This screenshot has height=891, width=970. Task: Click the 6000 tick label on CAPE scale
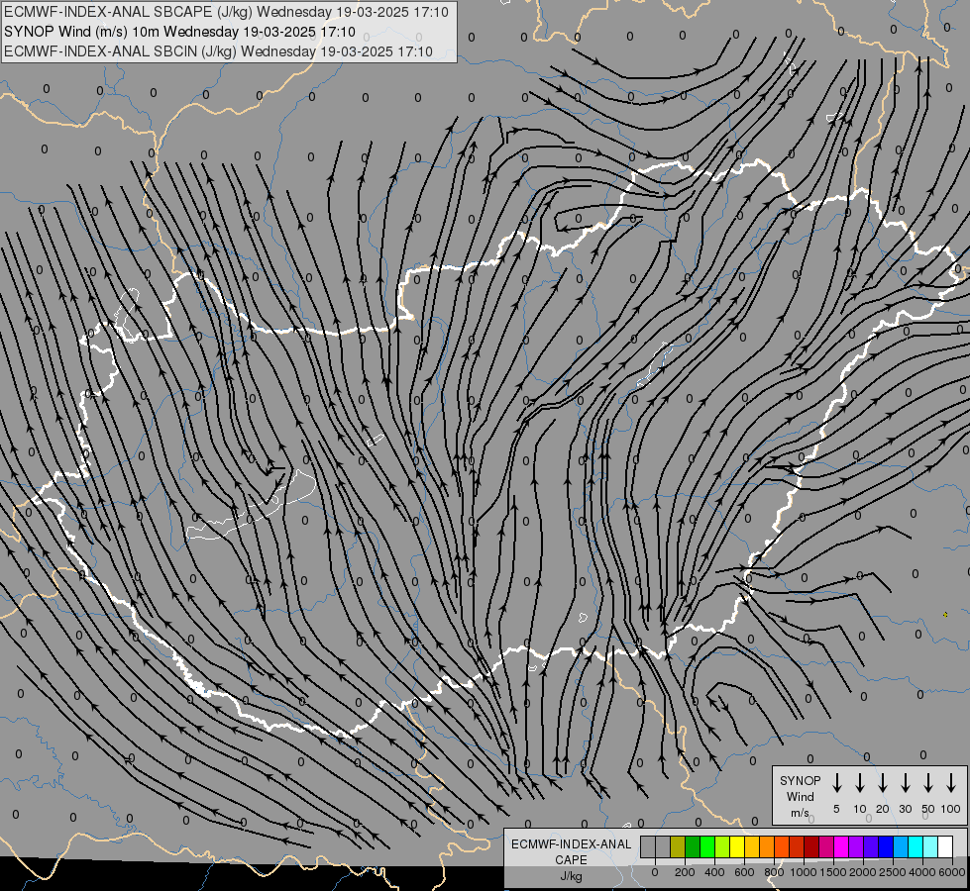952,872
